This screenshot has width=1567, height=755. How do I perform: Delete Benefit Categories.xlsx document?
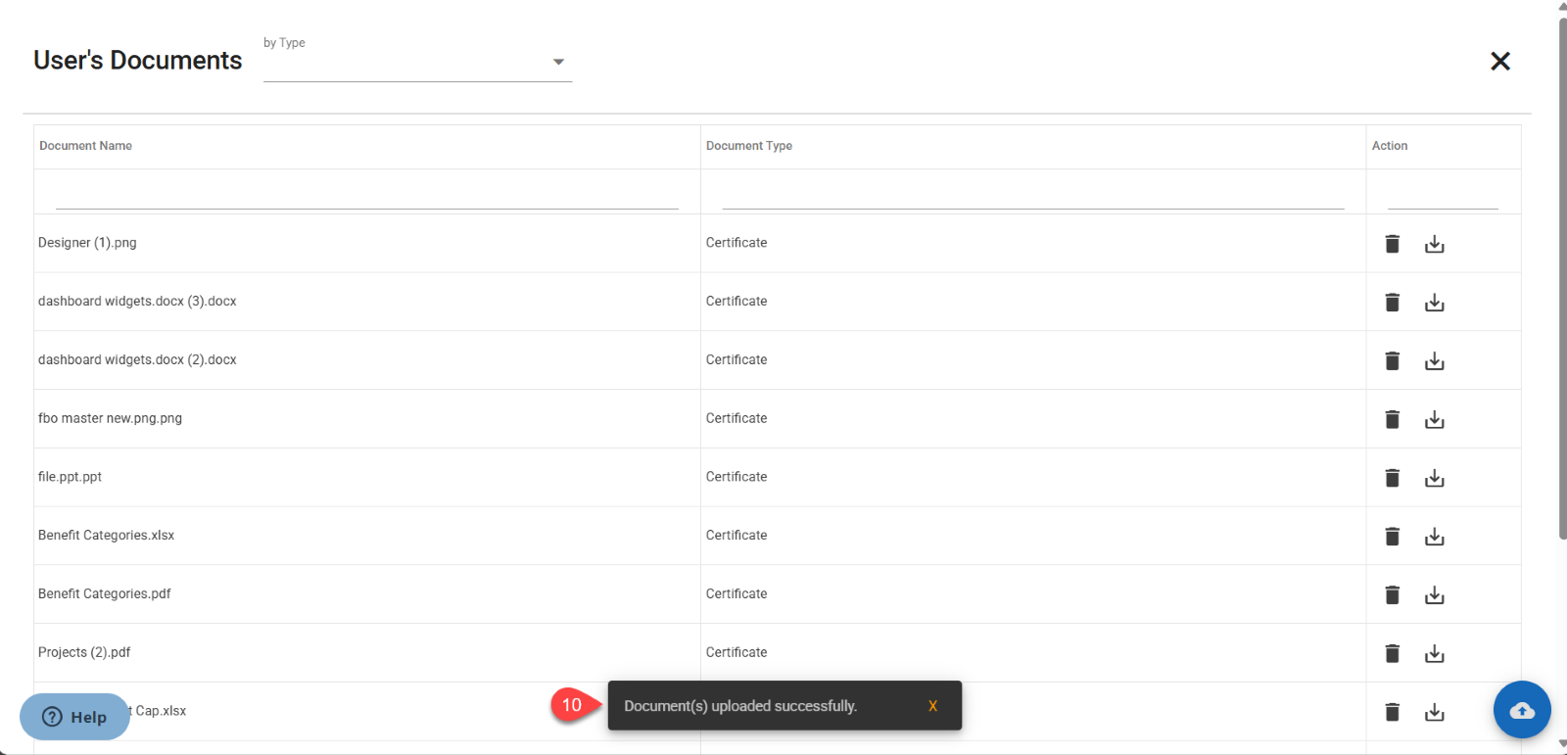[x=1392, y=537]
